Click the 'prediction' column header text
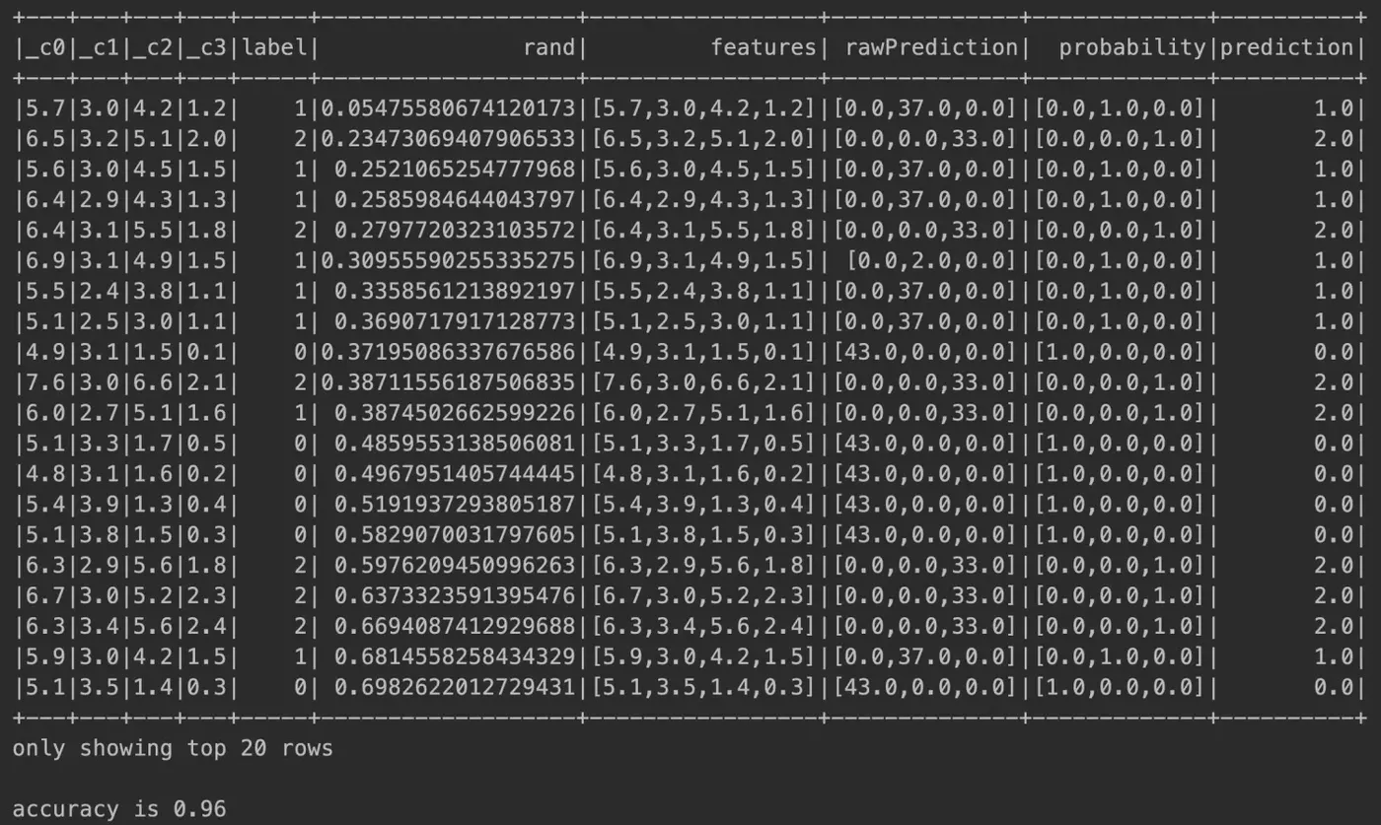Screen dimensions: 1381x825 tap(1286, 47)
